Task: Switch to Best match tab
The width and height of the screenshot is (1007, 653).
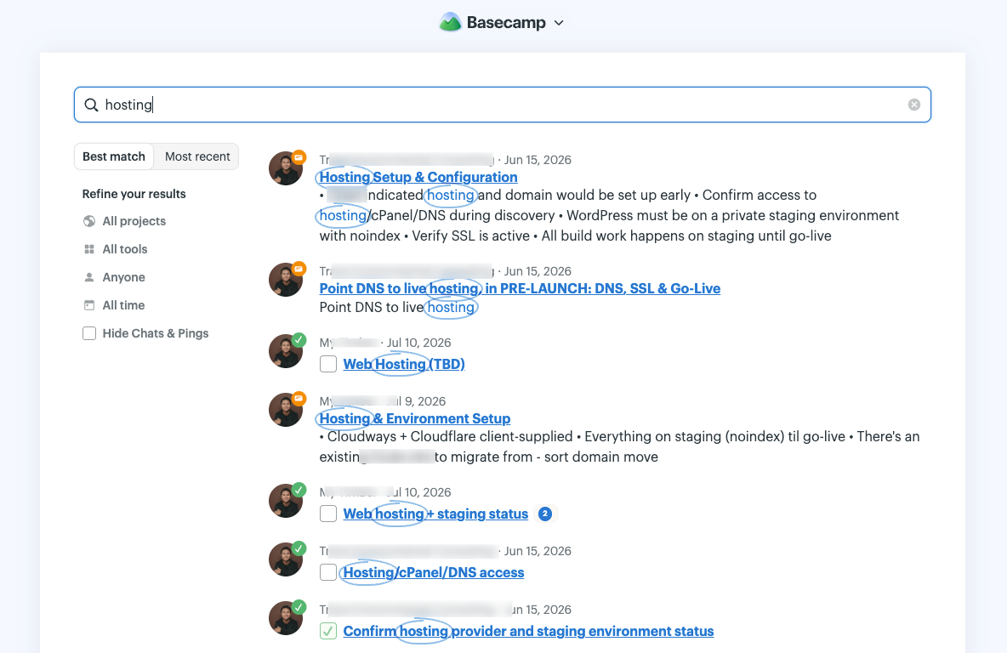Action: click(114, 156)
